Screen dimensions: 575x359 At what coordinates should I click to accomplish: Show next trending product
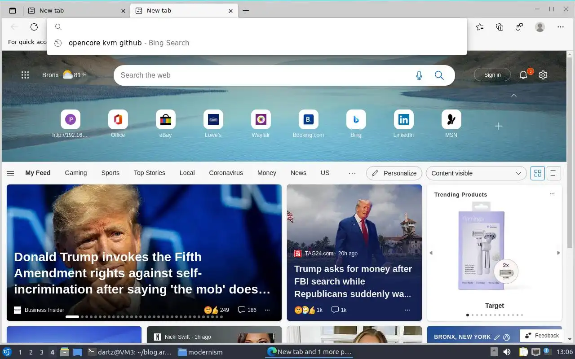pos(558,253)
